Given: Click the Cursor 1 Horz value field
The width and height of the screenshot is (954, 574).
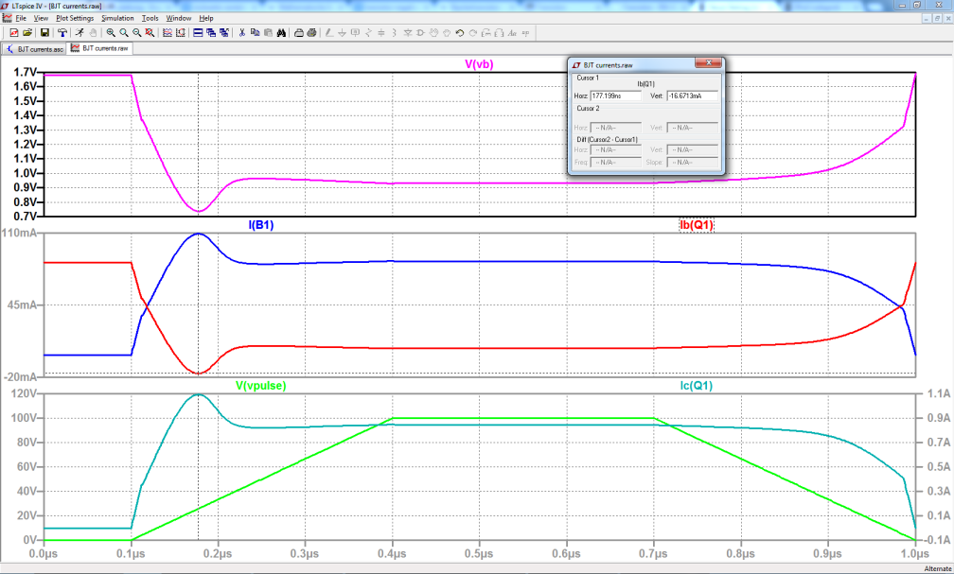Looking at the screenshot, I should point(616,96).
